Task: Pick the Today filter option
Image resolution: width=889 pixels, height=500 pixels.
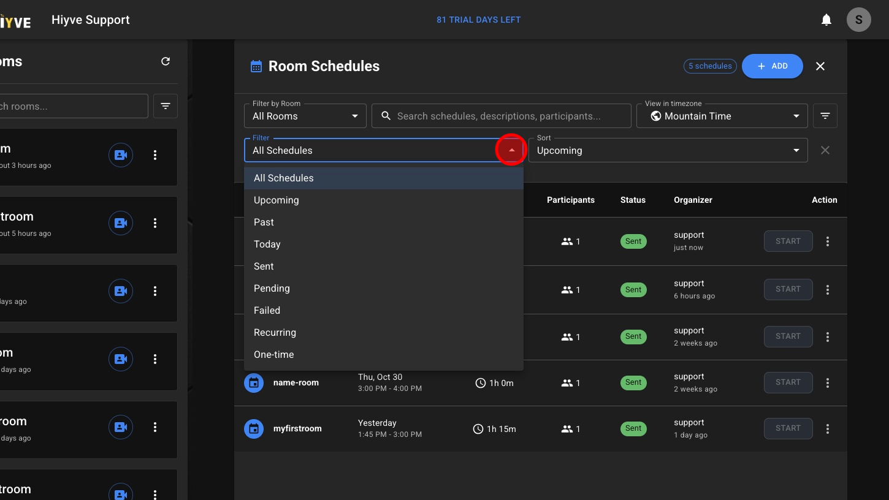Action: pyautogui.click(x=267, y=244)
